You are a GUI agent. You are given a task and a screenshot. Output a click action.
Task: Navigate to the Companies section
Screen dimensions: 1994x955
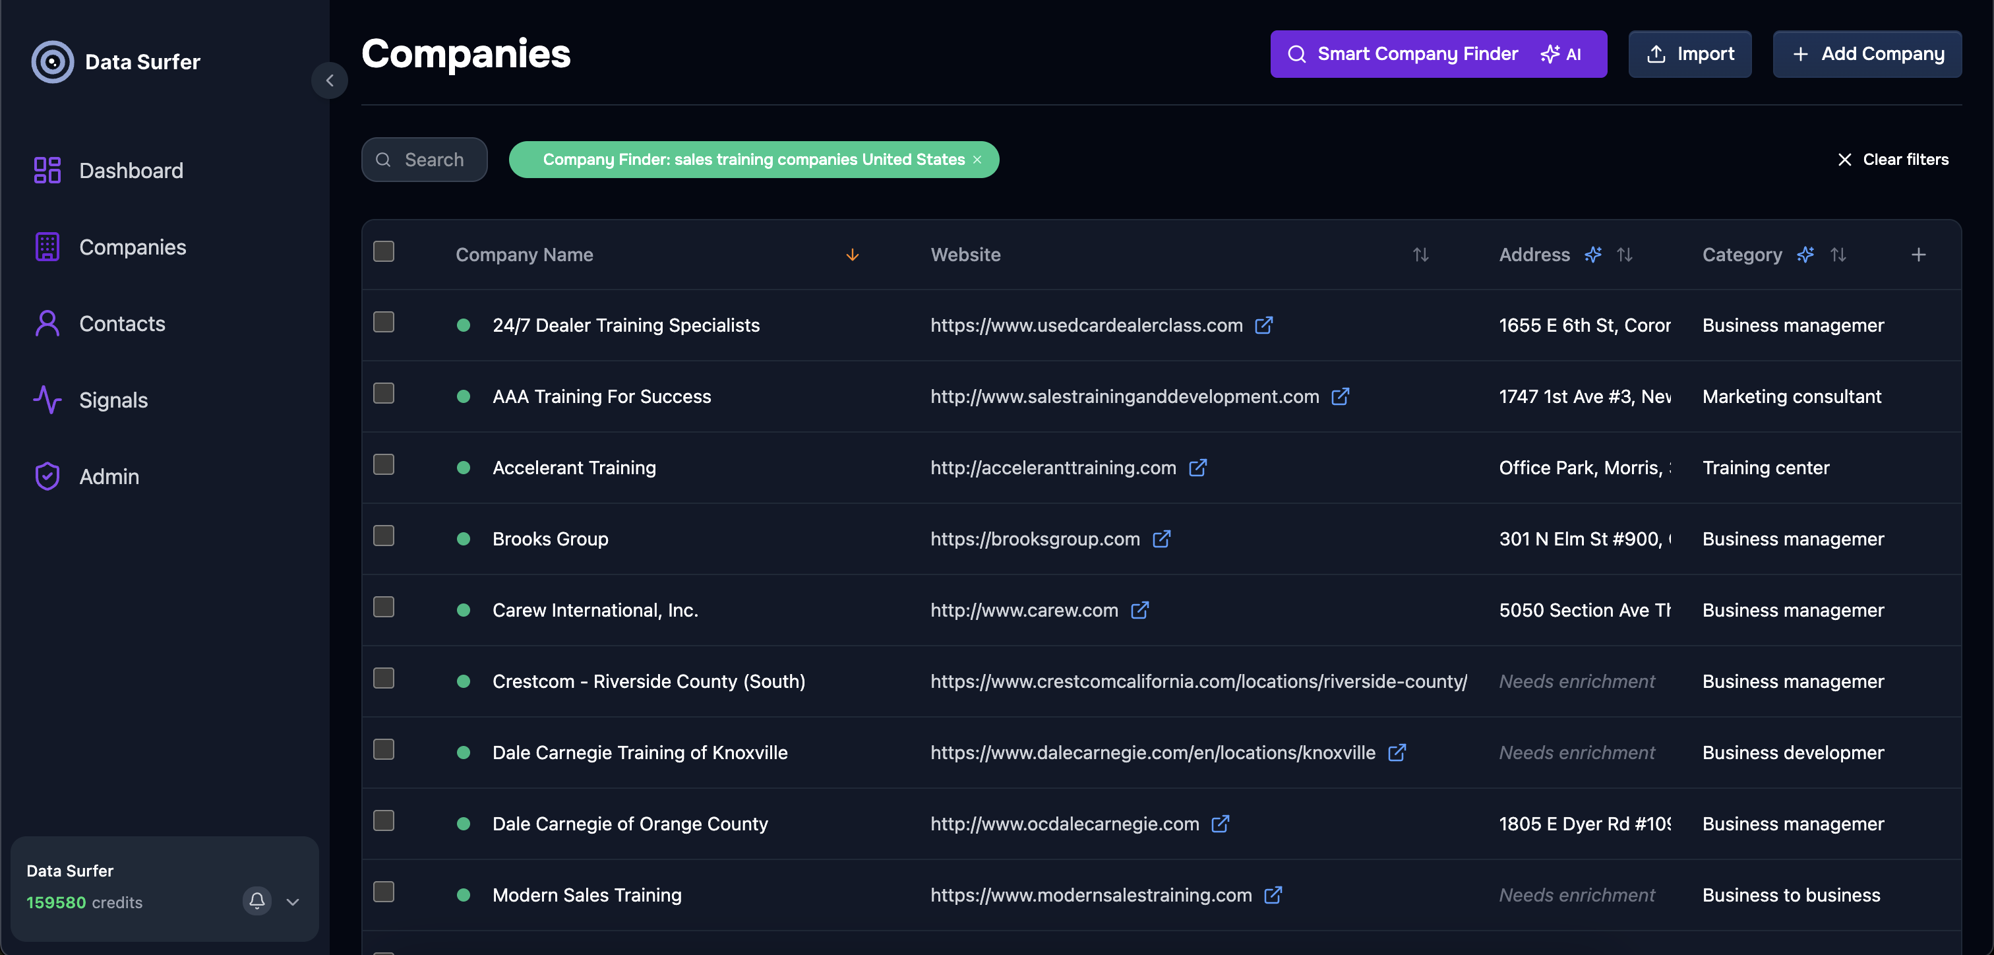tap(133, 246)
